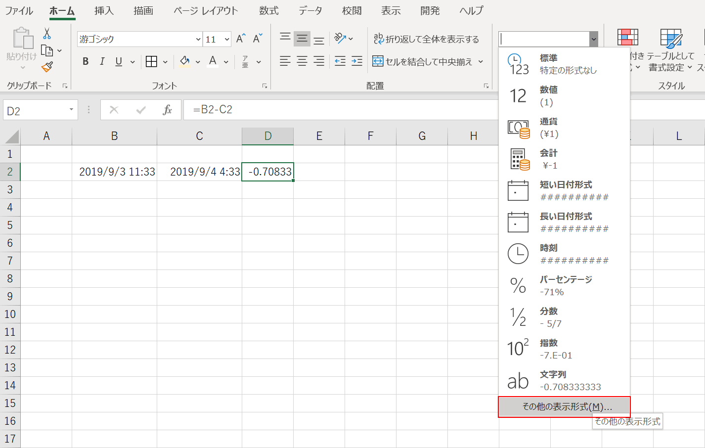Choose その他の表示形式 from the format list
The width and height of the screenshot is (705, 448).
564,406
